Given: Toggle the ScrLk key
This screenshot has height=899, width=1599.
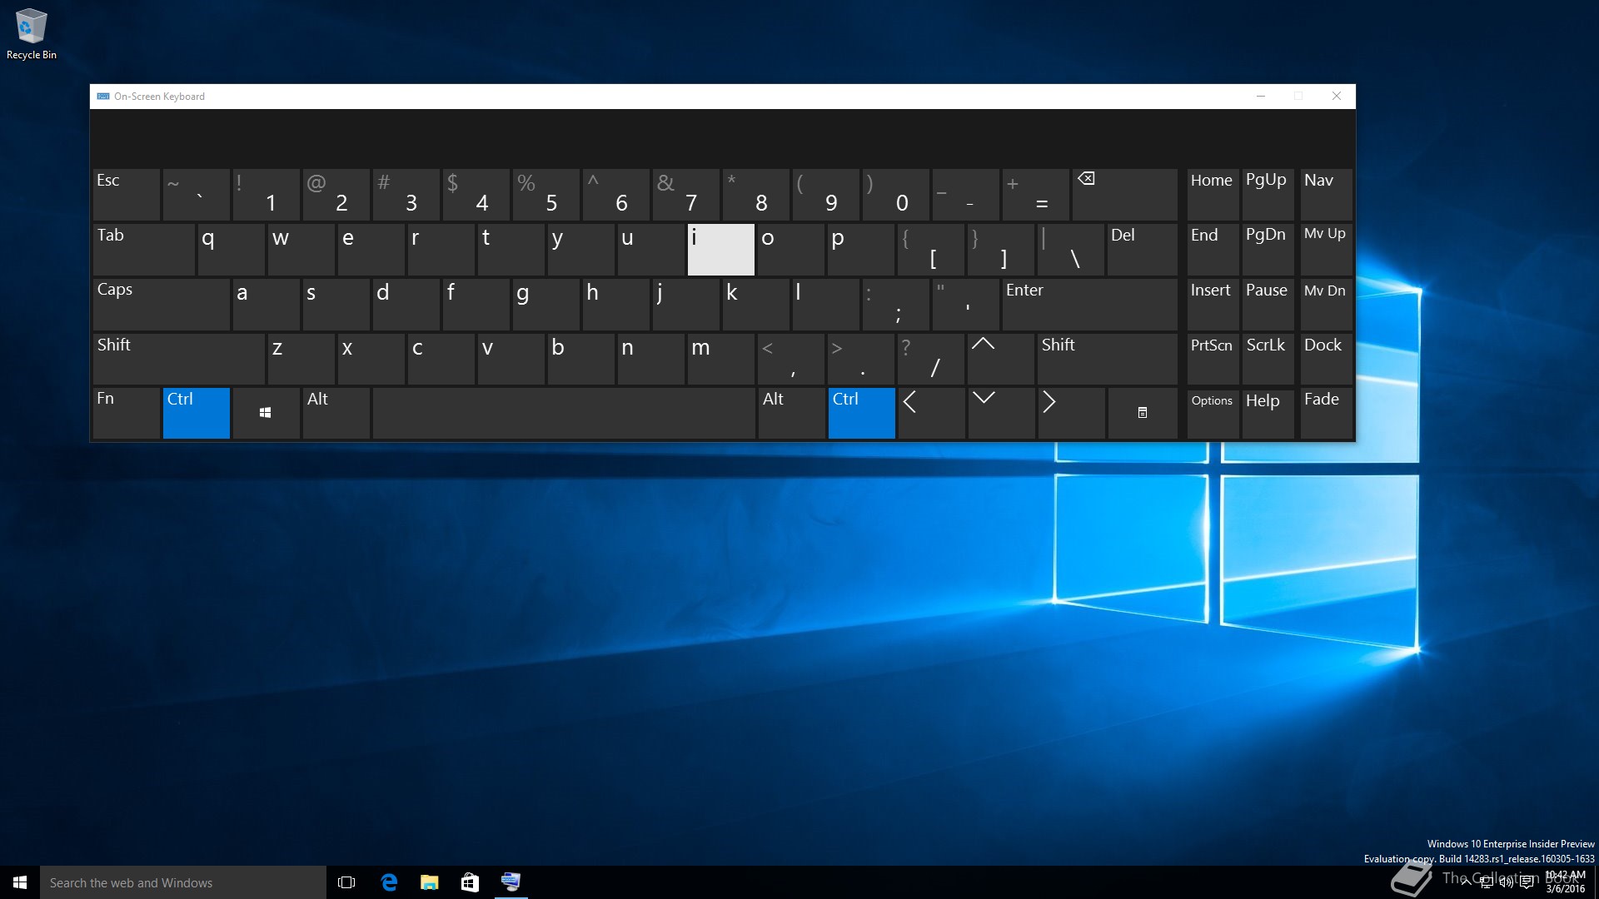Looking at the screenshot, I should [1268, 359].
